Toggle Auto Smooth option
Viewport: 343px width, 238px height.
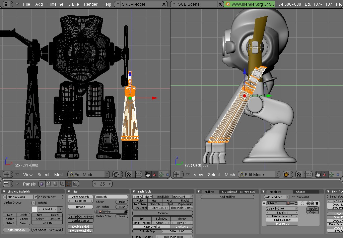pyautogui.click(x=80, y=197)
